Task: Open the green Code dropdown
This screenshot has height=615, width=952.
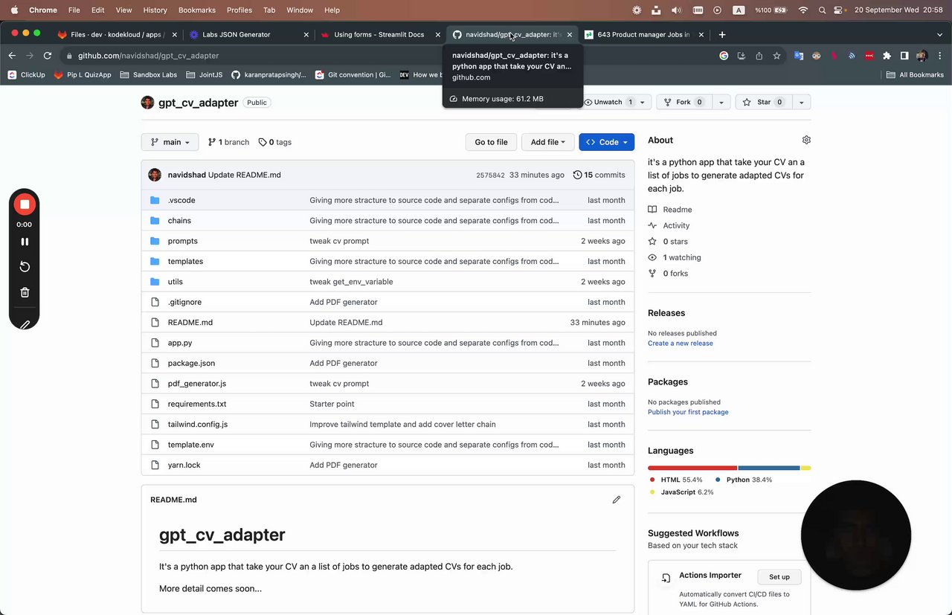Action: pos(607,142)
